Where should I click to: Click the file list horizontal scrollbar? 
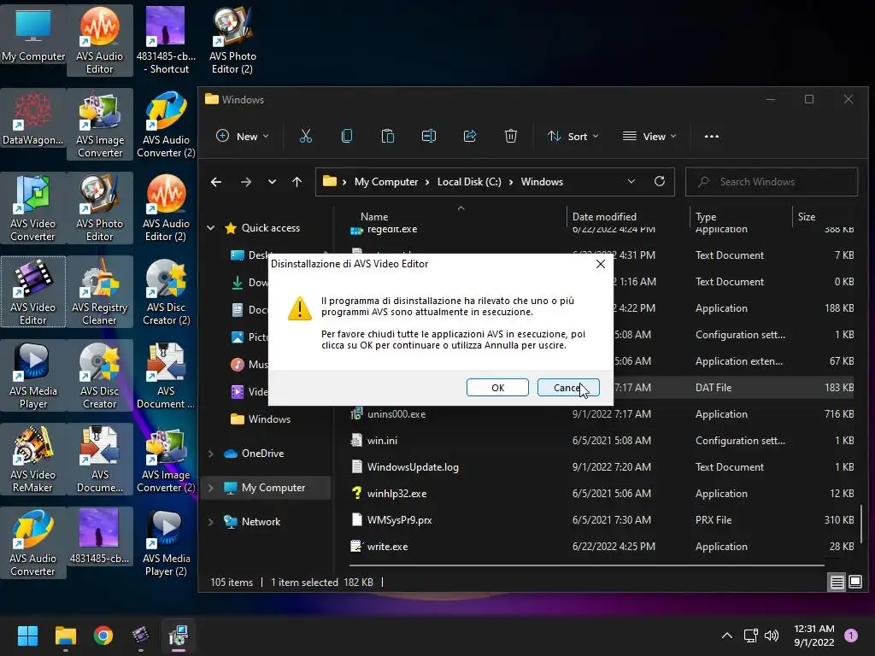[x=586, y=565]
